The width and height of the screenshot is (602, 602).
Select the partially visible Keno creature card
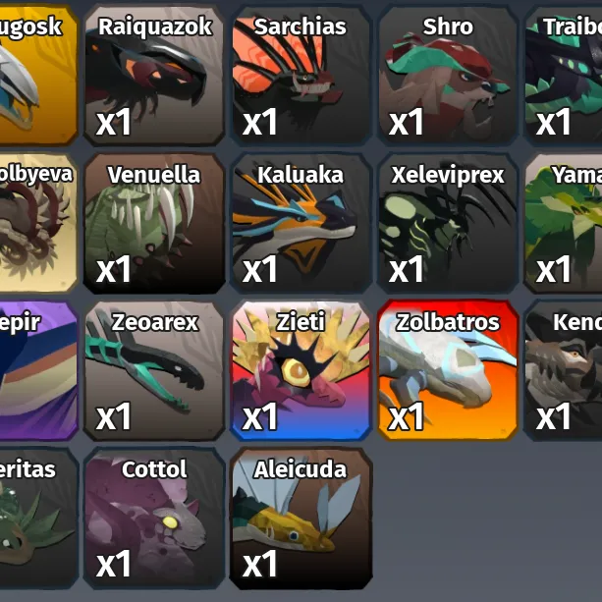pos(564,371)
